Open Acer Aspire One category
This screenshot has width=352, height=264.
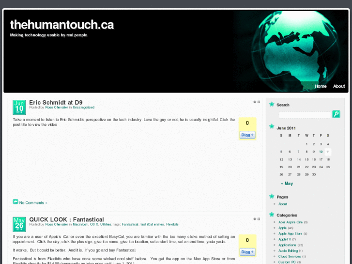coord(291,222)
